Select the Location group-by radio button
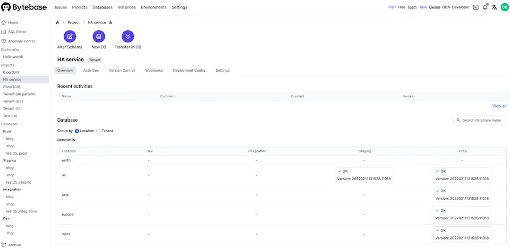The image size is (510, 248). 77,131
